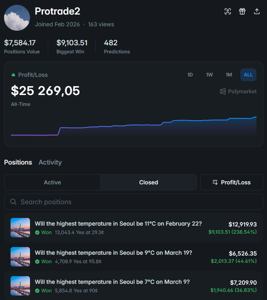The width and height of the screenshot is (267, 300).
Task: Click the 482 Predictions count
Action: tap(111, 43)
